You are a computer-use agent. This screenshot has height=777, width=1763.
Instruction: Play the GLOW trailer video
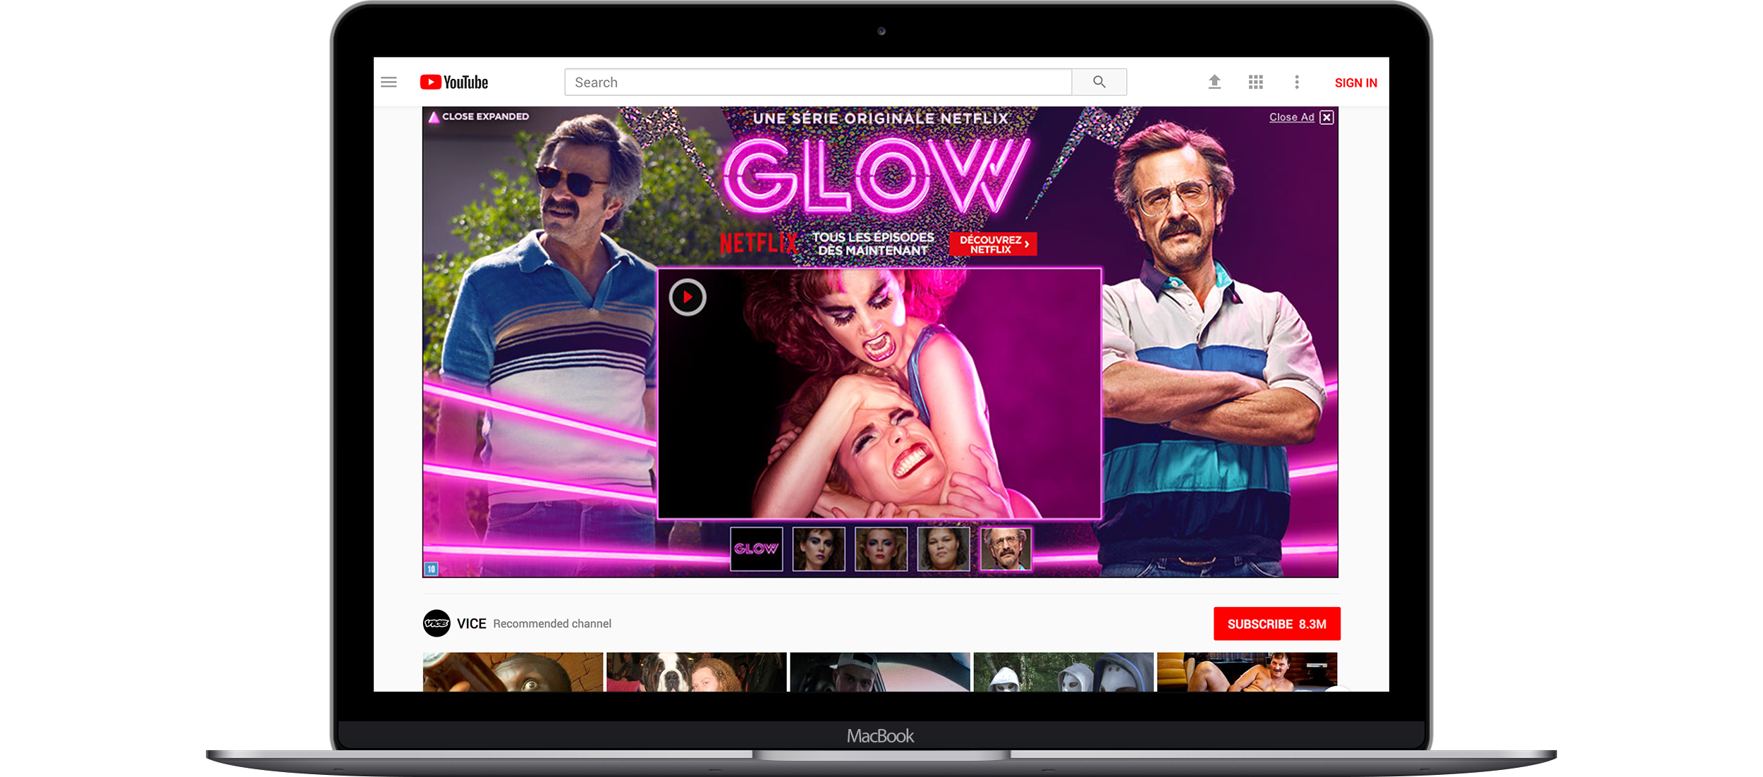click(688, 297)
